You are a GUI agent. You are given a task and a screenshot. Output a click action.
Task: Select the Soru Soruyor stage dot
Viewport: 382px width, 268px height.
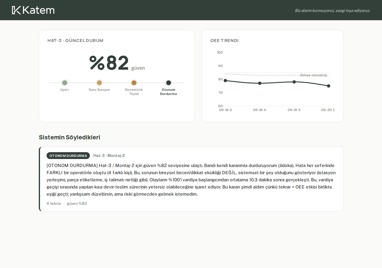coord(99,83)
